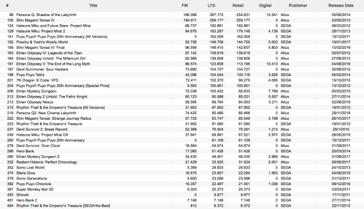Select LTD value 259.177 for Shin Megami Tensei IV
This screenshot has width=364, height=209.
coord(216,20)
